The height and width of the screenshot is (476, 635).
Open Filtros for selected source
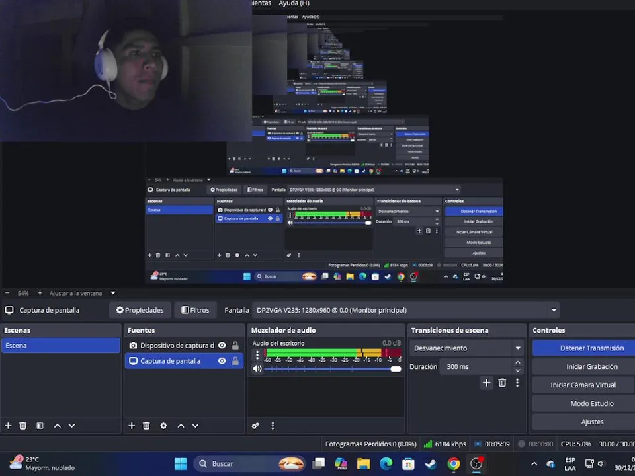[x=196, y=311]
